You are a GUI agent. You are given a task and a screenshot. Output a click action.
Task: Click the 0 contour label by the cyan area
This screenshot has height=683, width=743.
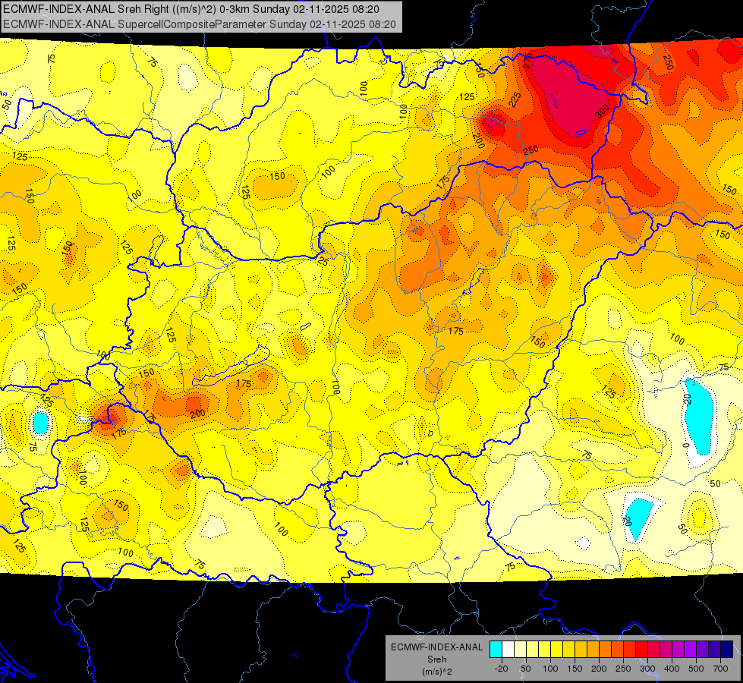[685, 445]
